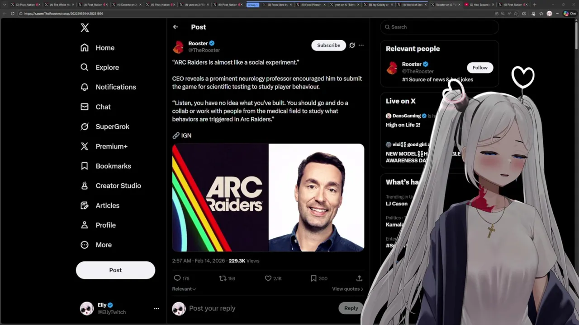Like the post with 2.1K likes
The width and height of the screenshot is (579, 325).
(268, 279)
